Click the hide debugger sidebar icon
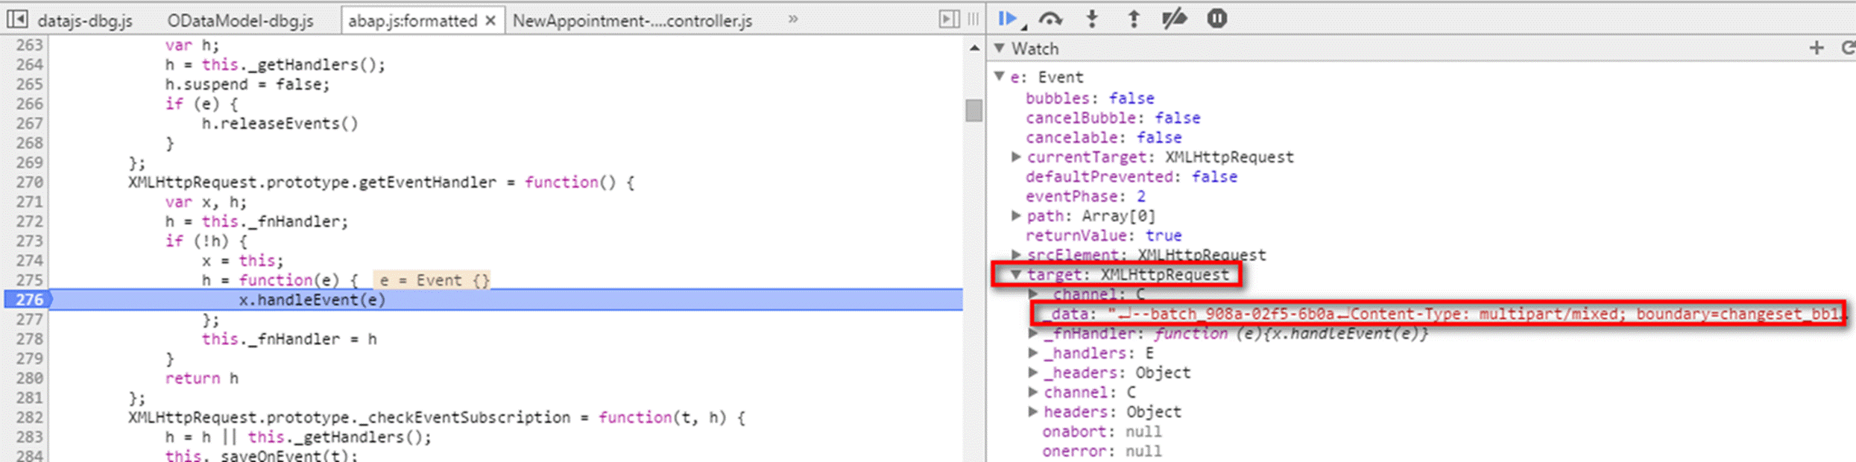The height and width of the screenshot is (462, 1856). [948, 19]
